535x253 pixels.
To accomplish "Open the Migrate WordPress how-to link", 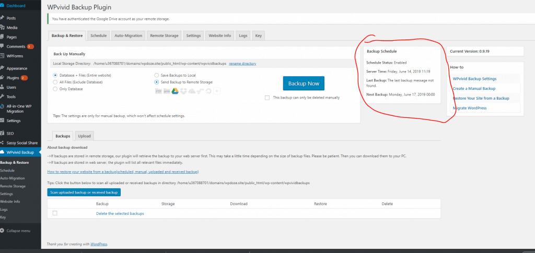I will (x=470, y=108).
